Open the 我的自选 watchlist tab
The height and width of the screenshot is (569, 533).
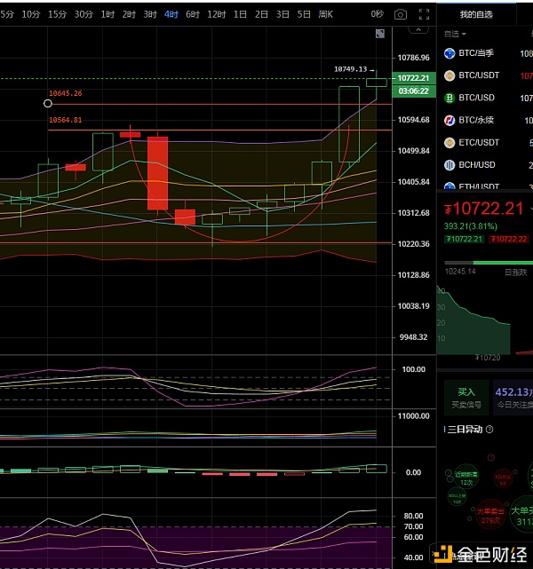pos(476,14)
